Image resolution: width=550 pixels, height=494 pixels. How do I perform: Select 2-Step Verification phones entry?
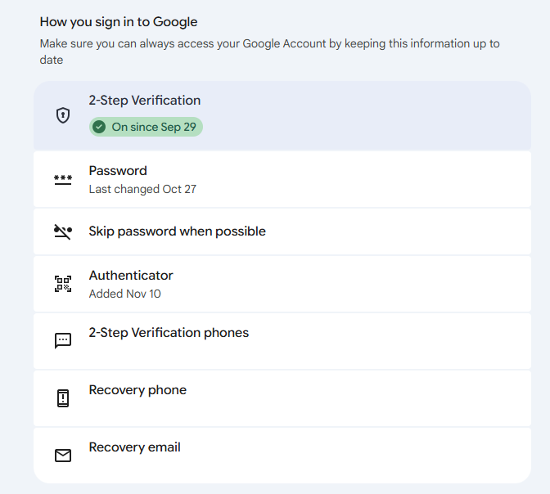pyautogui.click(x=169, y=333)
